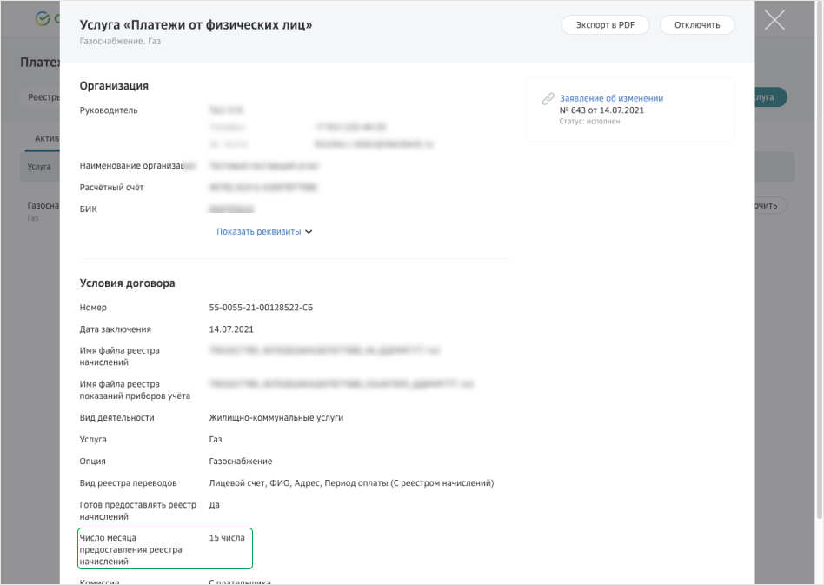Image resolution: width=824 pixels, height=585 pixels.
Task: Click chain link icon beside Заявление об изменении
Action: click(x=548, y=99)
